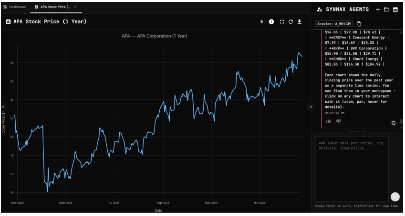Collapse the agent panel with right chevron
Screen dimensions: 405x216
pos(311,107)
